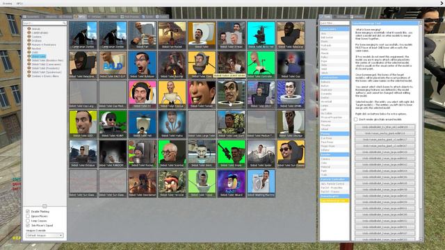Screen dimensions: 445x250
Task: Click the Quick Filter tool field
Action: (334, 23)
